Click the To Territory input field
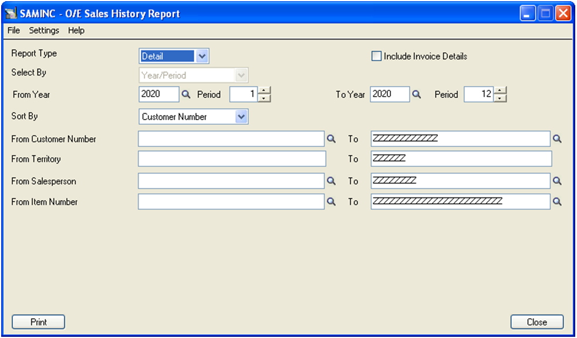577x338 pixels. (x=461, y=159)
